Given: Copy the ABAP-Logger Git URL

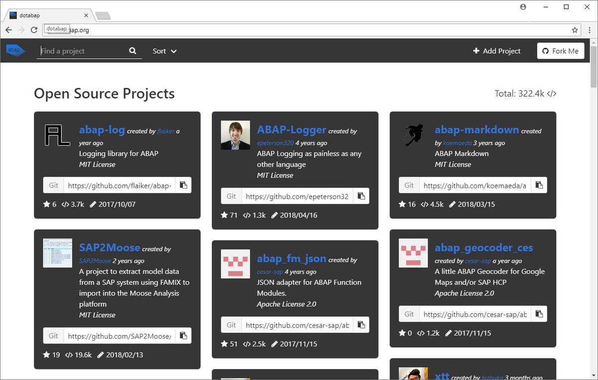Looking at the screenshot, I should coord(361,196).
